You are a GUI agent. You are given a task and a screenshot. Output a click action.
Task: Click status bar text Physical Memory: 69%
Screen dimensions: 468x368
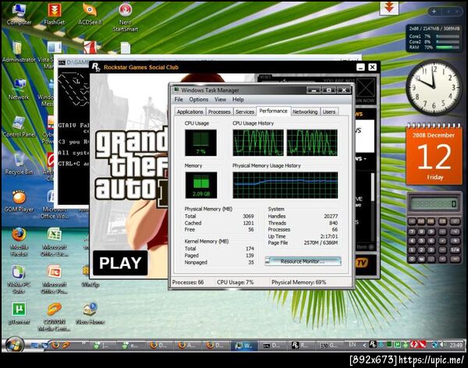click(299, 282)
